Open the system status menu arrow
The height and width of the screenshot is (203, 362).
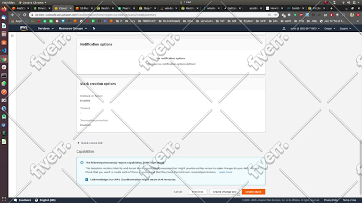point(358,2)
